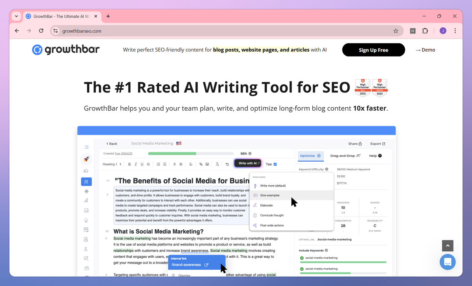Screen dimensions: 472x286
Task: Select Post-wide actions in the AI menu
Action: pos(291,225)
